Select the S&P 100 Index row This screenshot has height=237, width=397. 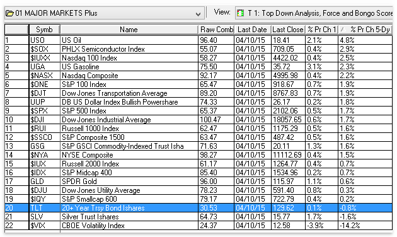coord(198,84)
